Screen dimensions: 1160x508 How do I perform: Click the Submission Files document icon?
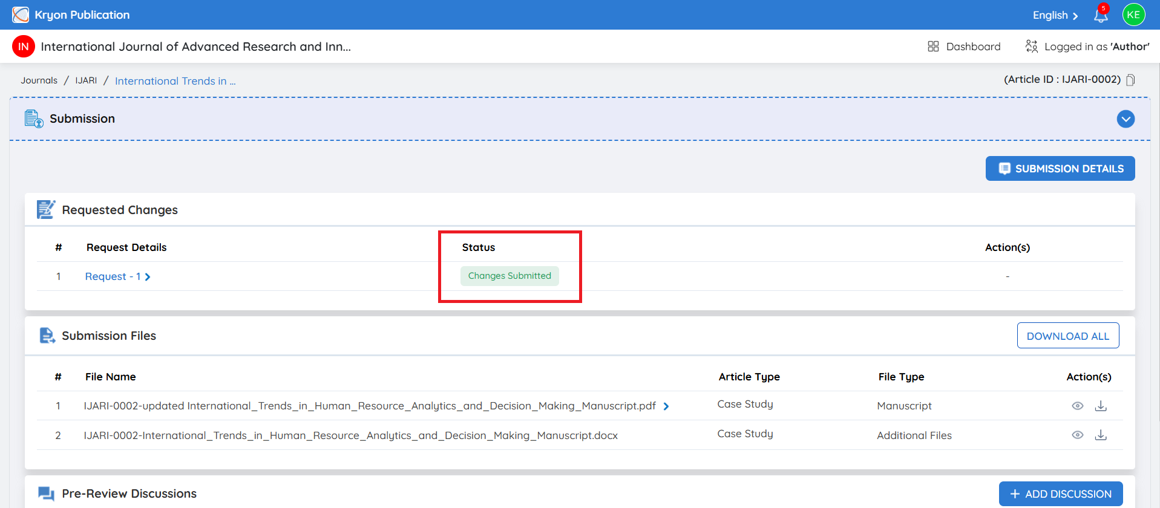click(x=47, y=336)
